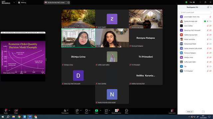The width and height of the screenshot is (213, 119).
Task: Open the Chat toolbar button
Action: [77, 111]
